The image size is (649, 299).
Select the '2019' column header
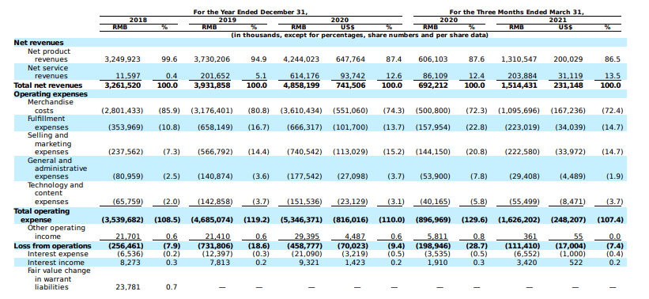tap(228, 20)
